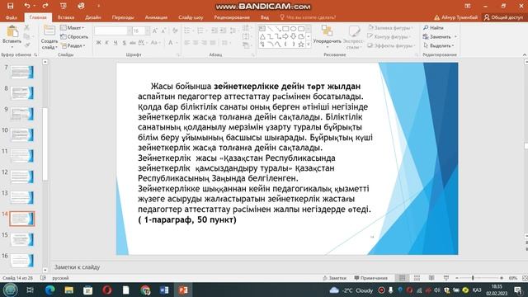Click zoom in plus button

coord(502,278)
